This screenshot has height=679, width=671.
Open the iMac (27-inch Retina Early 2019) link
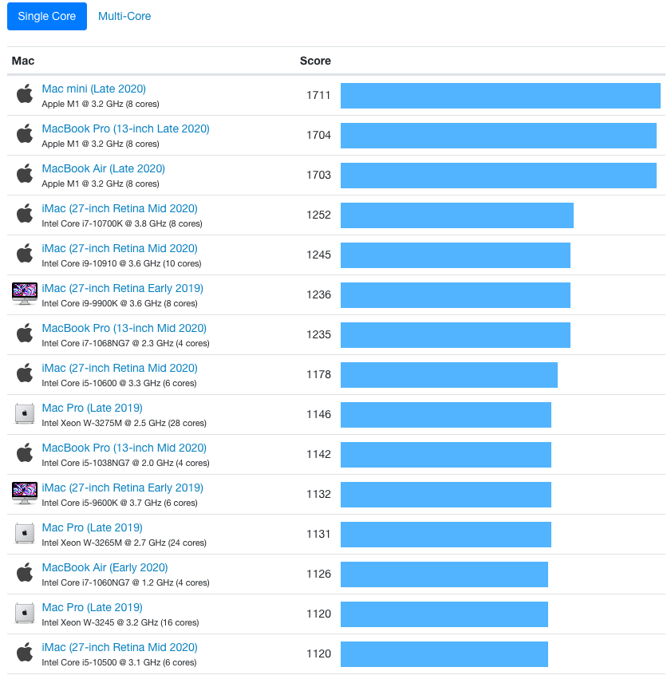coord(123,288)
